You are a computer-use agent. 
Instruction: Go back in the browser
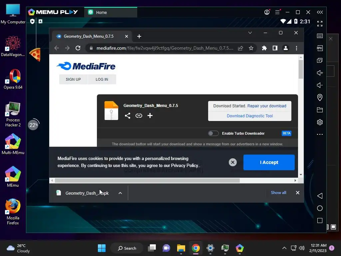pyautogui.click(x=57, y=48)
